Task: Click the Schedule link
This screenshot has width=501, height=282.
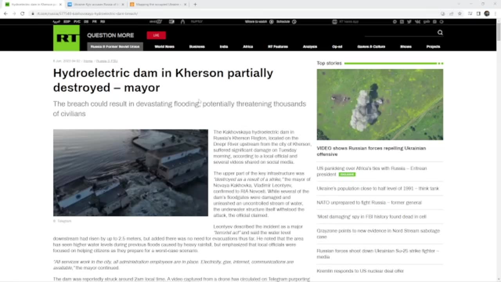Action: tap(286, 22)
